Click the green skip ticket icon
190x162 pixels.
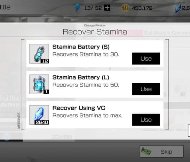146,151
